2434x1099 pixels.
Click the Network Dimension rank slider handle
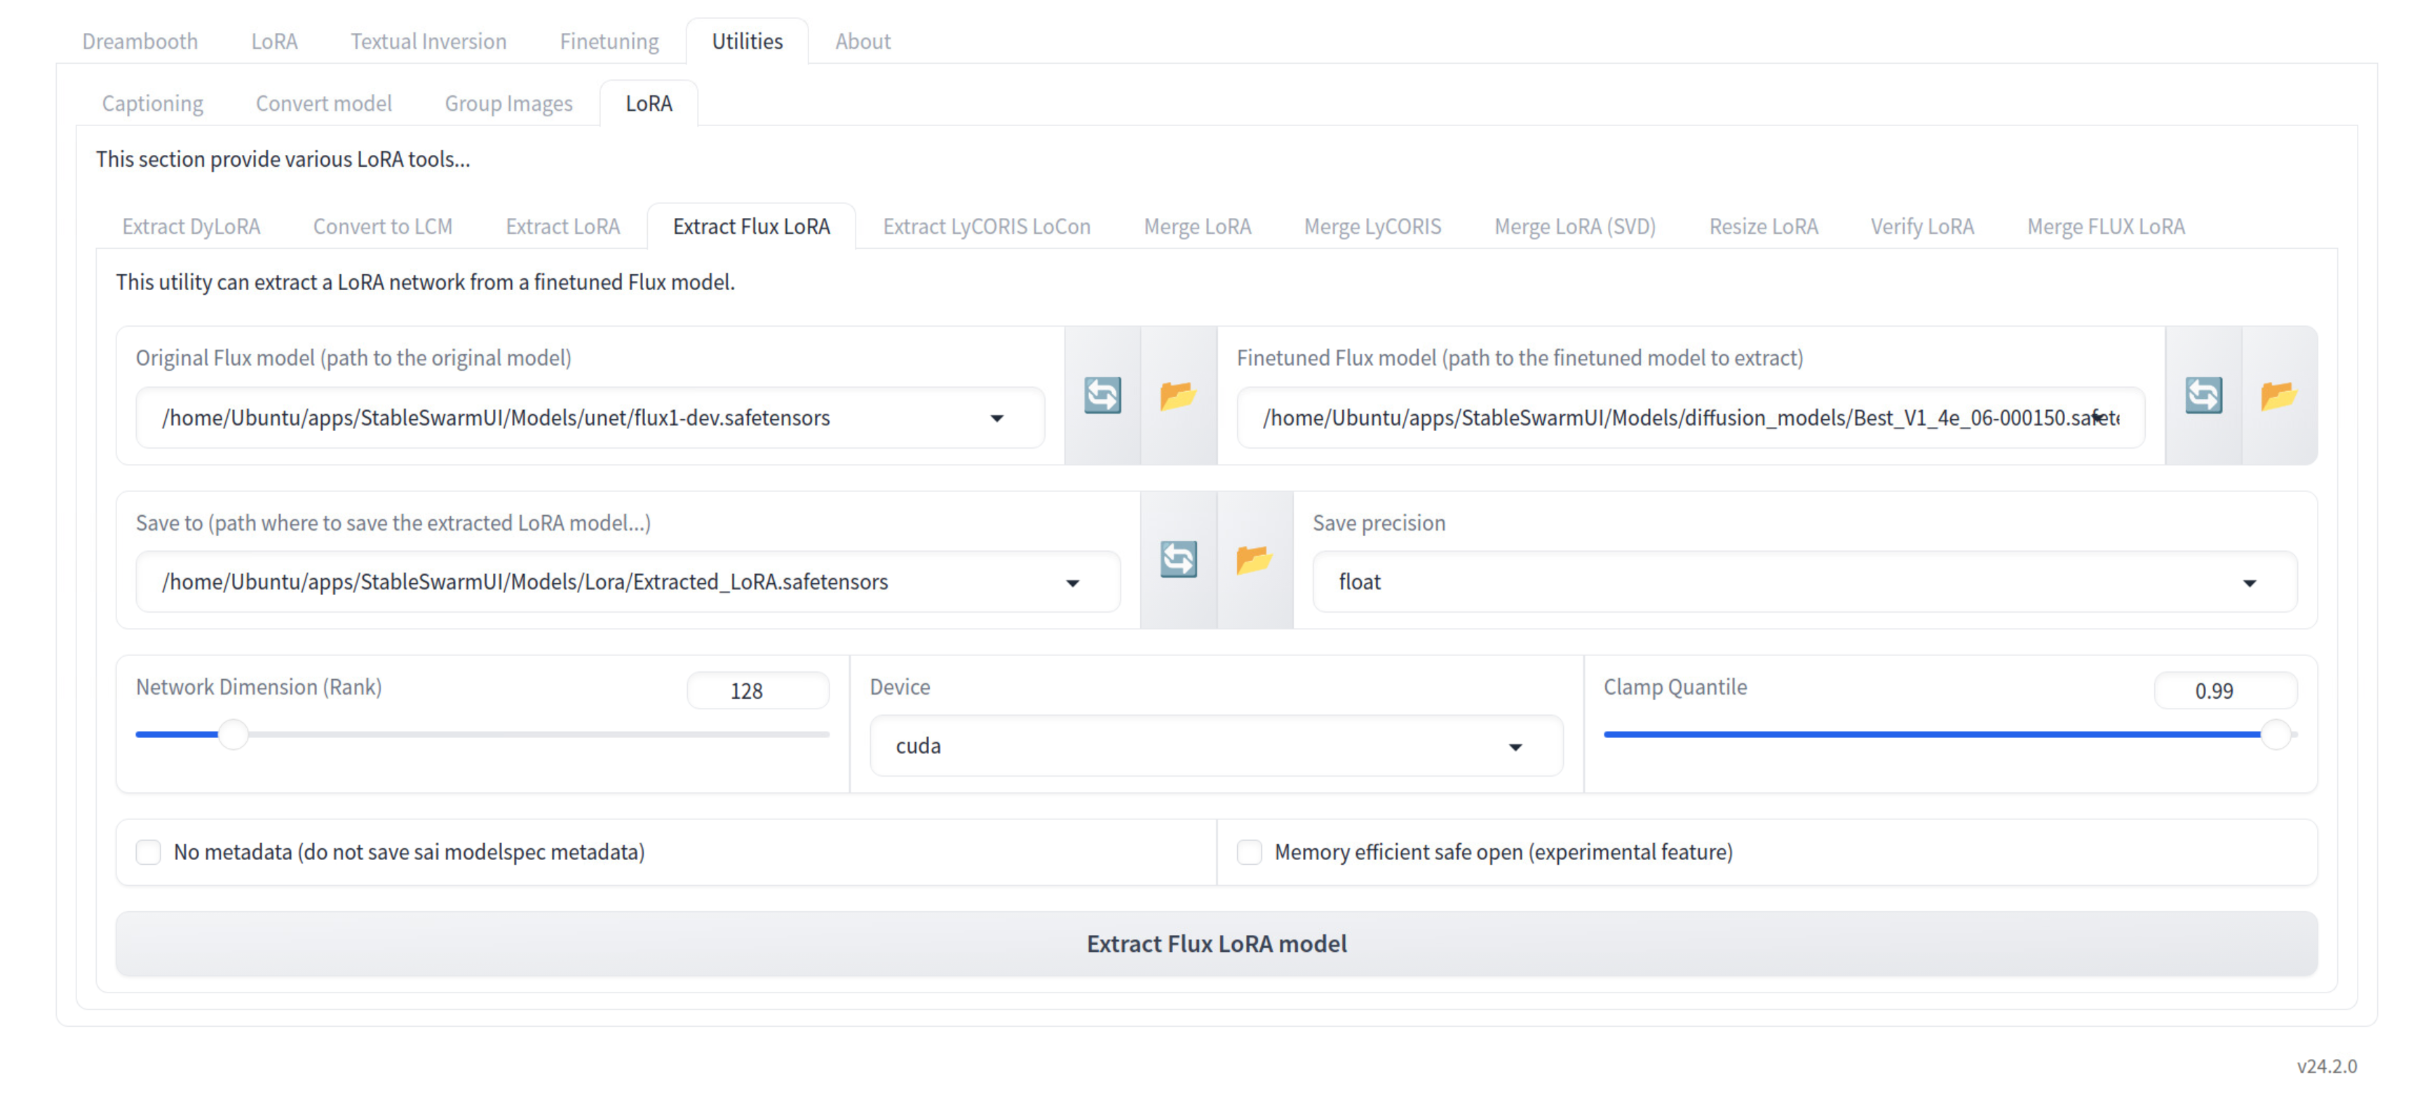point(232,735)
